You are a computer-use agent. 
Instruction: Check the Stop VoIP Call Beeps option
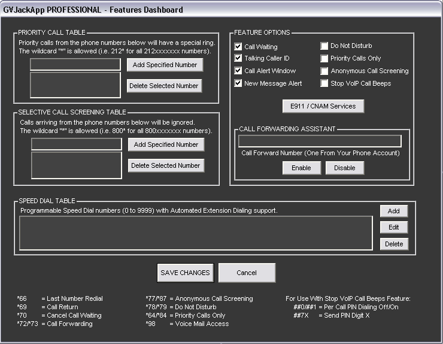(x=324, y=83)
